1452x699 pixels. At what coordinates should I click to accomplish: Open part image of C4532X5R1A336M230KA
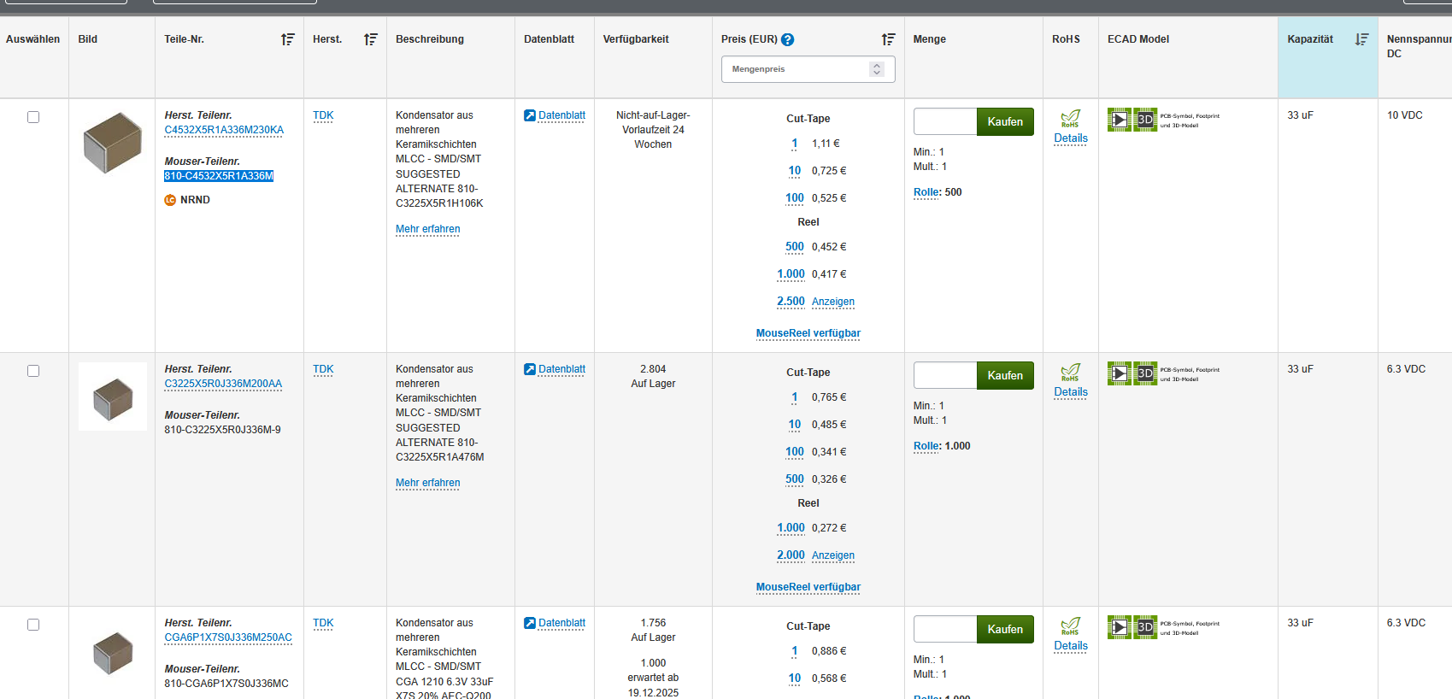[x=112, y=143]
